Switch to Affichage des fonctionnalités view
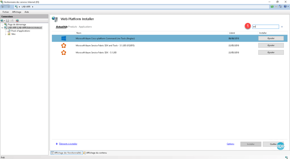 pyautogui.click(x=67, y=153)
